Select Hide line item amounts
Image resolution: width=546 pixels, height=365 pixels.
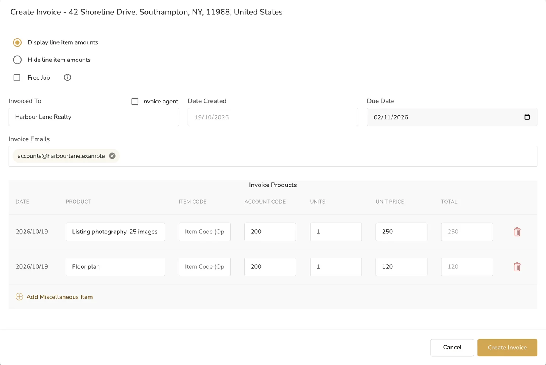(17, 60)
